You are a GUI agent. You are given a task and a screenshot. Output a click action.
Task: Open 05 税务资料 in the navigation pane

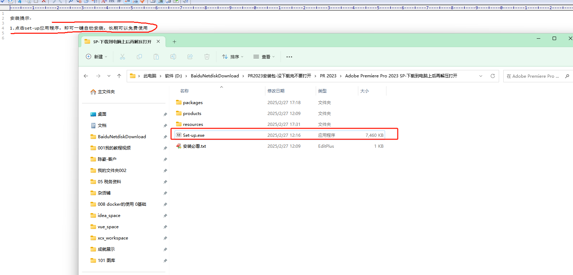point(109,182)
